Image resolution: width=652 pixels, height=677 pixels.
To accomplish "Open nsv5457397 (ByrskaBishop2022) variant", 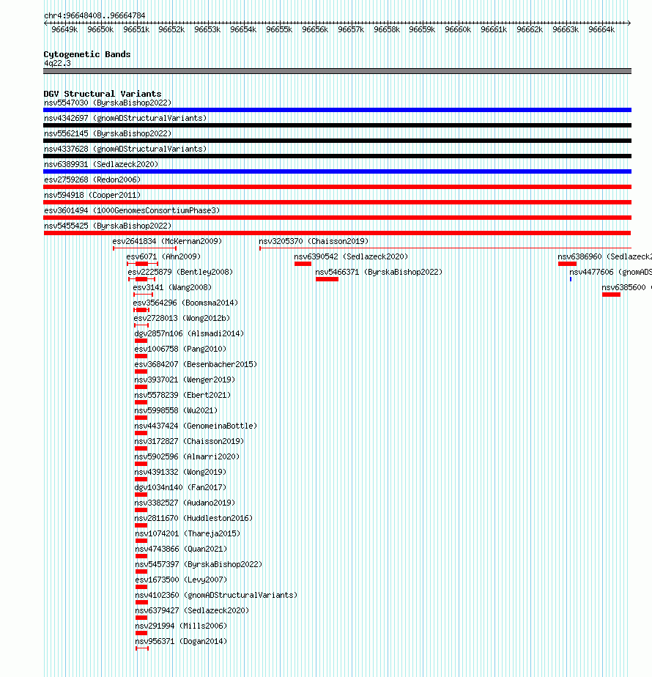I will tap(199, 564).
